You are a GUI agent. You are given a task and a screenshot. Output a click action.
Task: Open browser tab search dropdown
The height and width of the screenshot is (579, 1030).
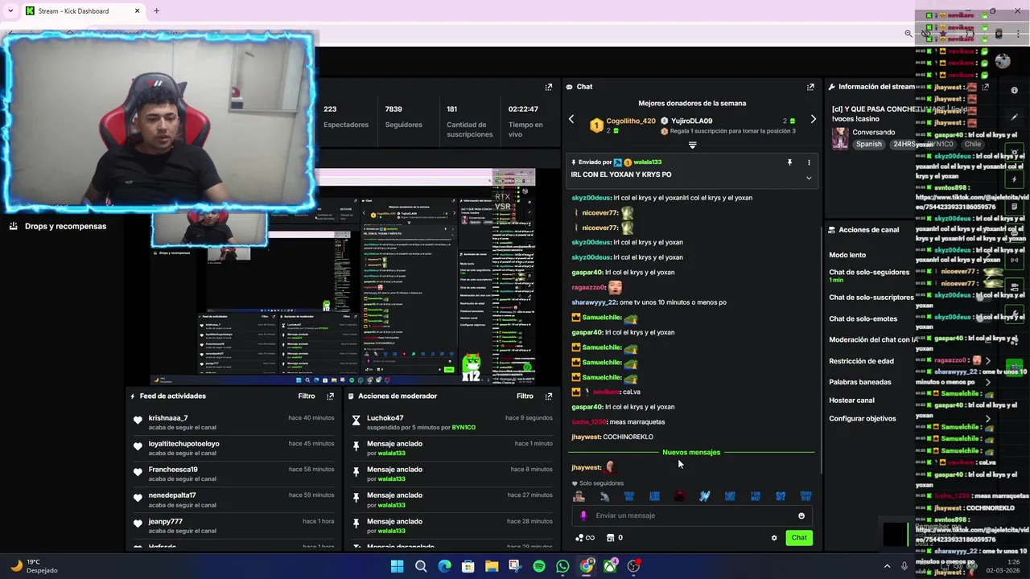coord(10,11)
